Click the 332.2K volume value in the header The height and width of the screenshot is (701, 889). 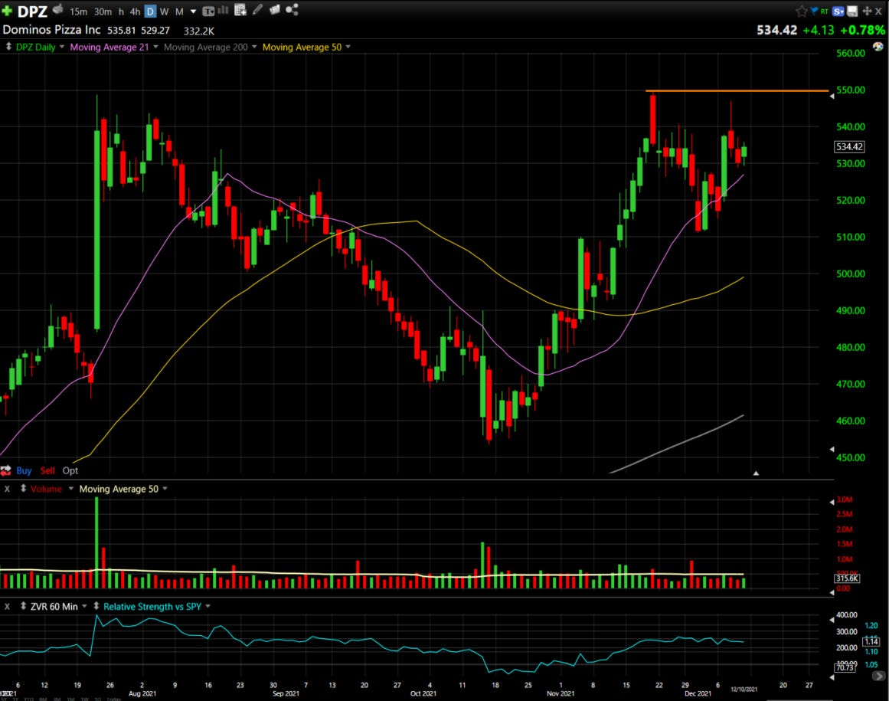coord(199,31)
